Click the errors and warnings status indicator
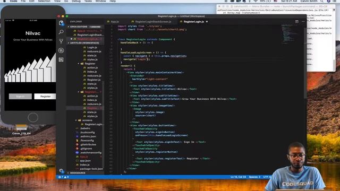 64,177
